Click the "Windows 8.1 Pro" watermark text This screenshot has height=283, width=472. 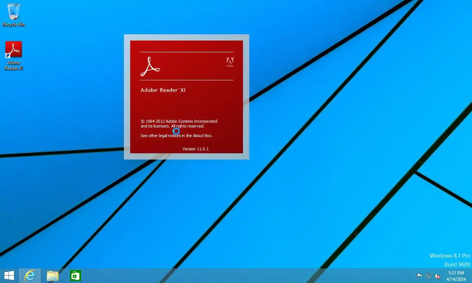[450, 255]
